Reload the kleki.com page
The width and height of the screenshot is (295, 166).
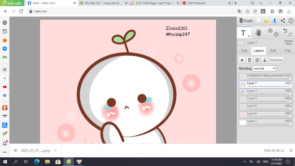tap(21, 11)
